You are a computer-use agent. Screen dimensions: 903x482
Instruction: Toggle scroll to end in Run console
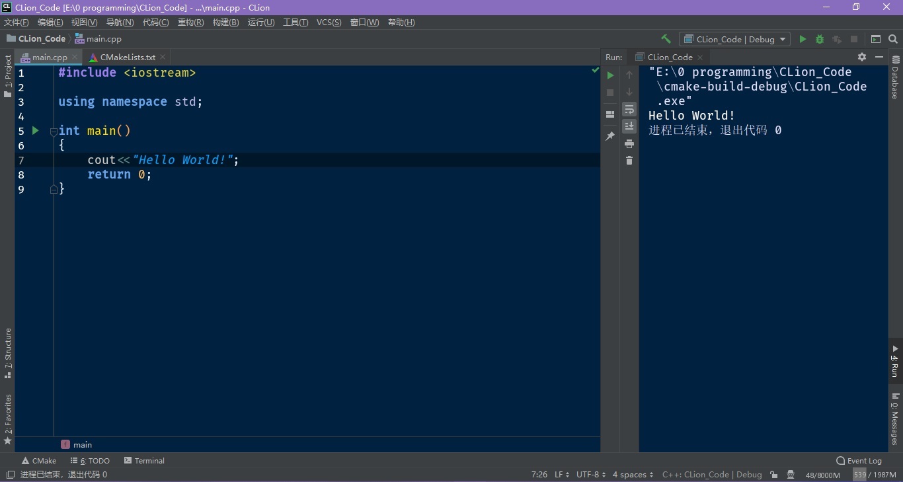click(629, 126)
